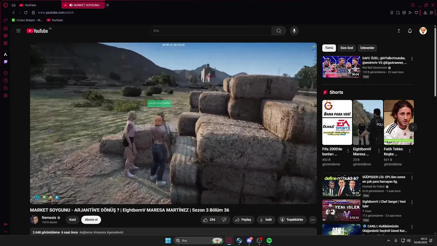Open sidebar Settings gear icon
Screen dimensions: 437x246
(x=5, y=96)
